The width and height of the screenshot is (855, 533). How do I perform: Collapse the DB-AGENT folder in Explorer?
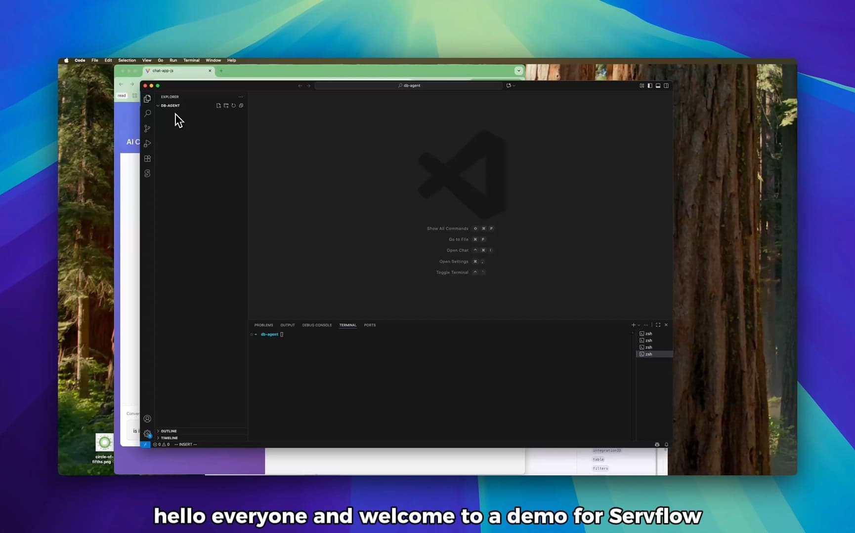[x=158, y=105]
